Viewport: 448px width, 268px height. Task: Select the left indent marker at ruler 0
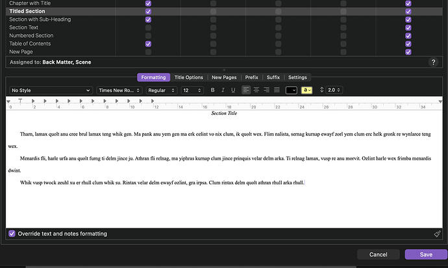(x=8, y=102)
